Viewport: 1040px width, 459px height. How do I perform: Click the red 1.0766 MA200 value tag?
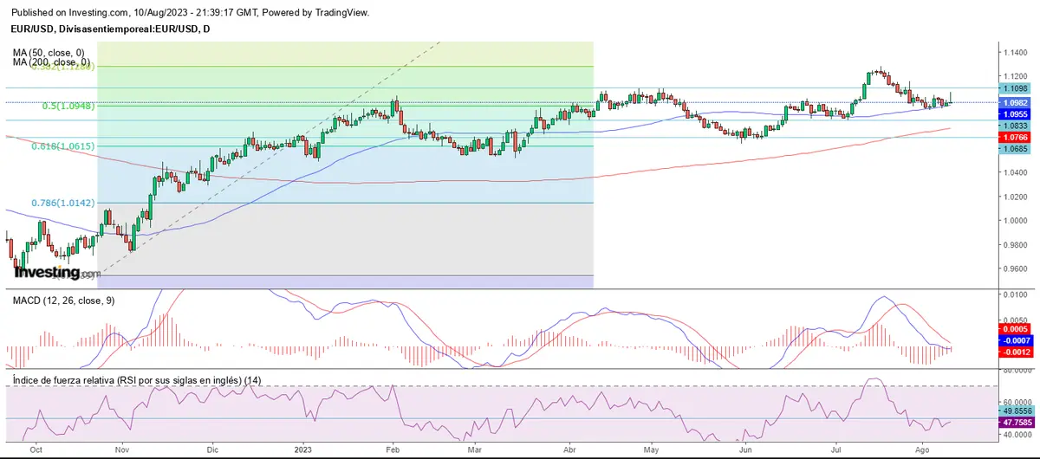click(x=1013, y=137)
